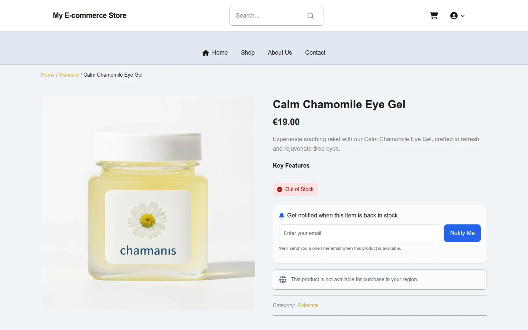This screenshot has height=330, width=528.
Task: Click the globe region icon
Action: point(283,279)
